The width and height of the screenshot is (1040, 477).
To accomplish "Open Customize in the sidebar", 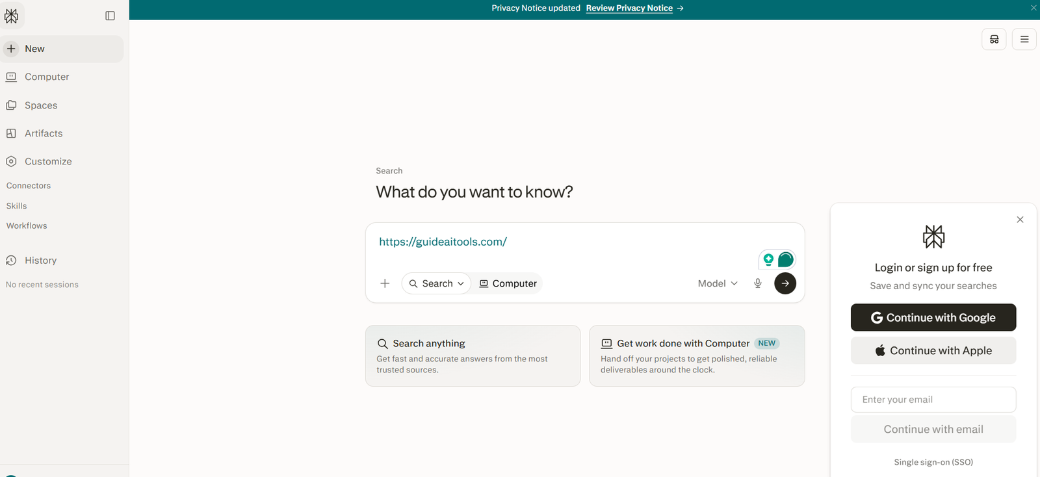I will [x=62, y=161].
